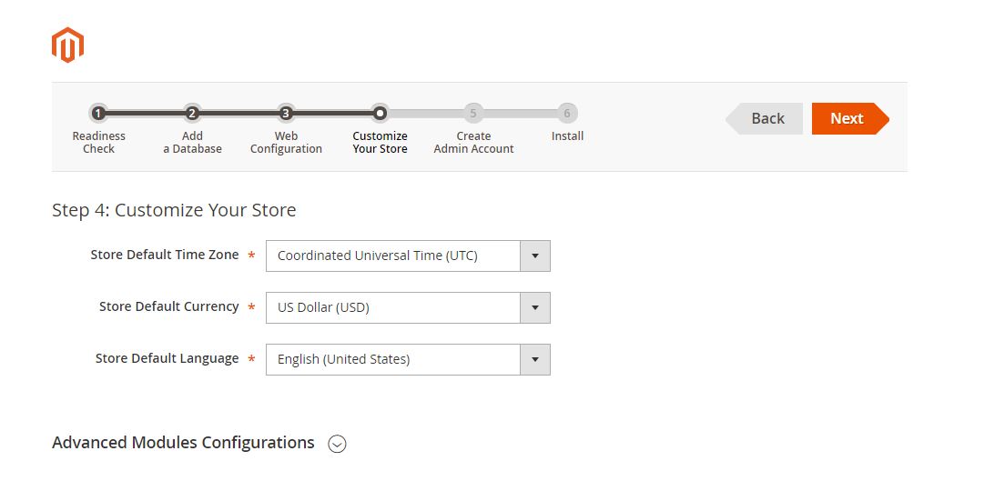The width and height of the screenshot is (1005, 481).
Task: Open the Store Default Language dropdown arrow
Action: pyautogui.click(x=535, y=360)
